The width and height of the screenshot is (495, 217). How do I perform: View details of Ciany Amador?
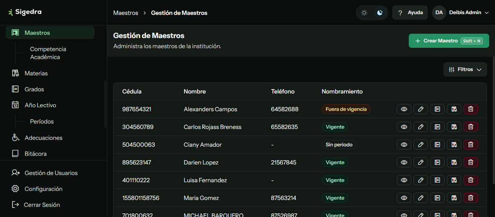[x=404, y=145]
